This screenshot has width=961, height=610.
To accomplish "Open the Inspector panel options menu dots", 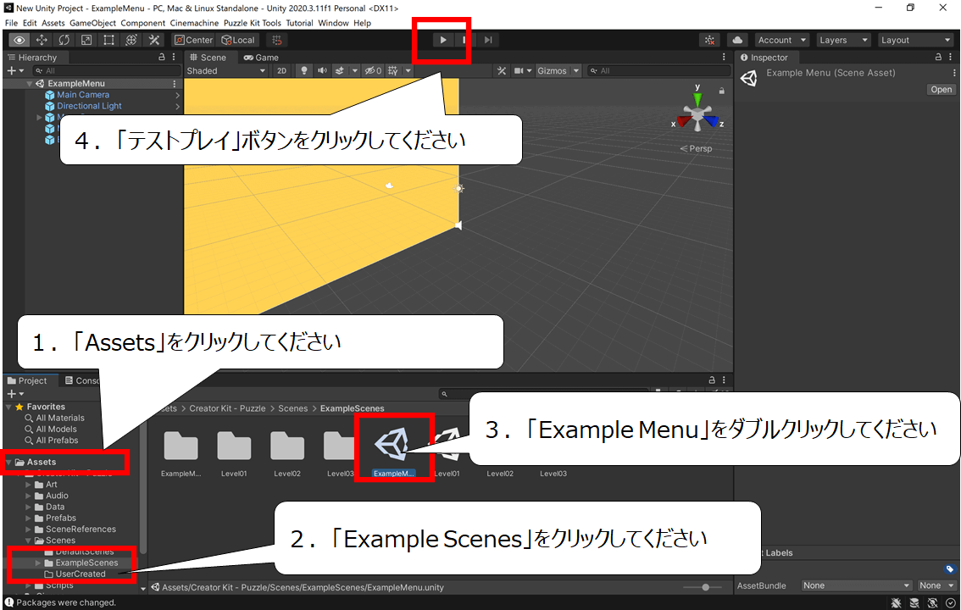I will 951,57.
